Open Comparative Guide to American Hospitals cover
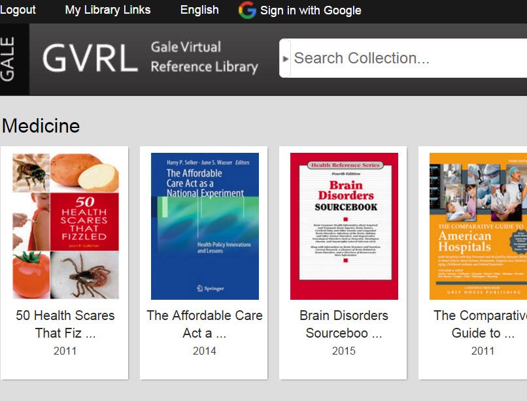This screenshot has width=527, height=401. tap(478, 226)
